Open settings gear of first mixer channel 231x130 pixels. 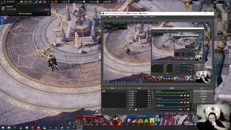pyautogui.click(x=188, y=96)
